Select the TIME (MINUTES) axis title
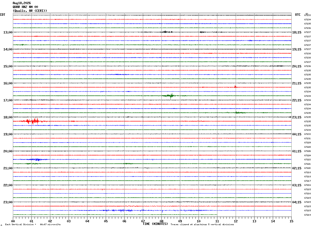The height and width of the screenshot is (228, 312). coord(155,224)
